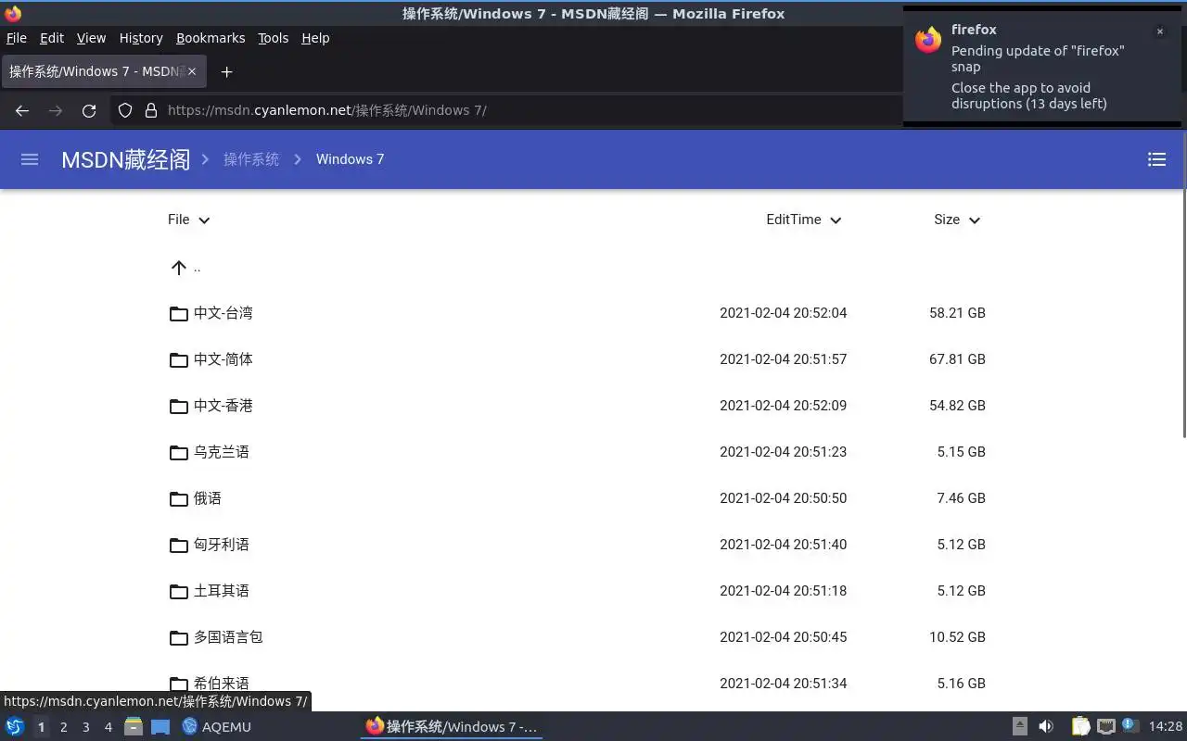Image resolution: width=1187 pixels, height=741 pixels.
Task: Open the 中文-香港 folder
Action: pos(223,406)
